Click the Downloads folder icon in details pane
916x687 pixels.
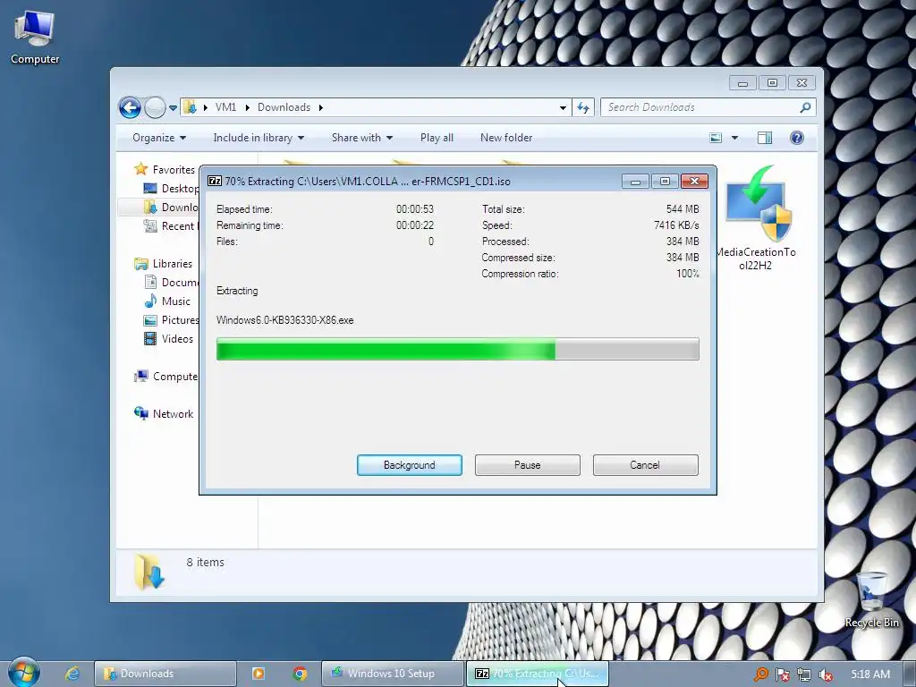point(149,571)
